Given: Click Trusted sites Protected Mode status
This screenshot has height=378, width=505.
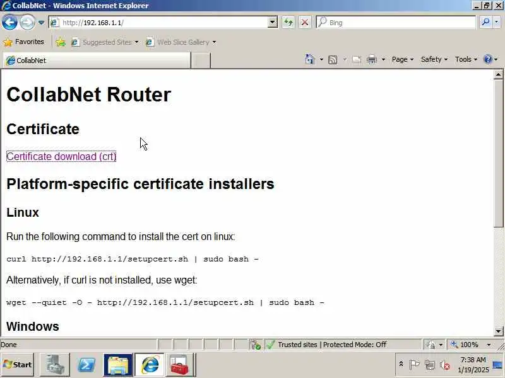Looking at the screenshot, I should (332, 345).
